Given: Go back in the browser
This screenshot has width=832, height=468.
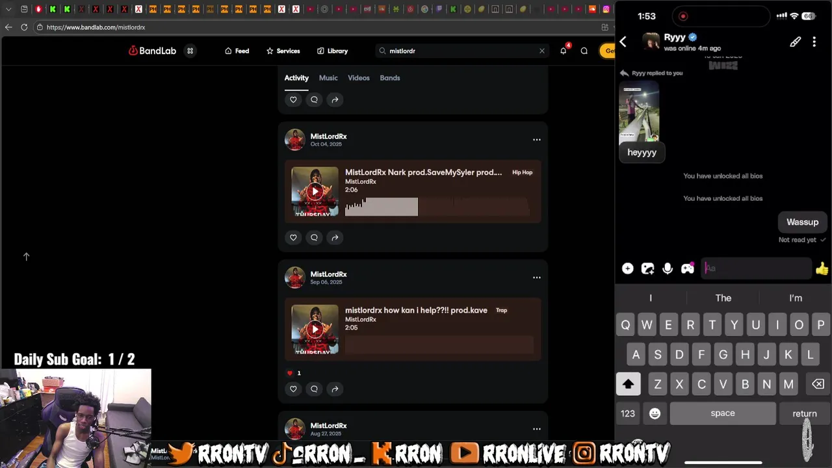Looking at the screenshot, I should (8, 27).
